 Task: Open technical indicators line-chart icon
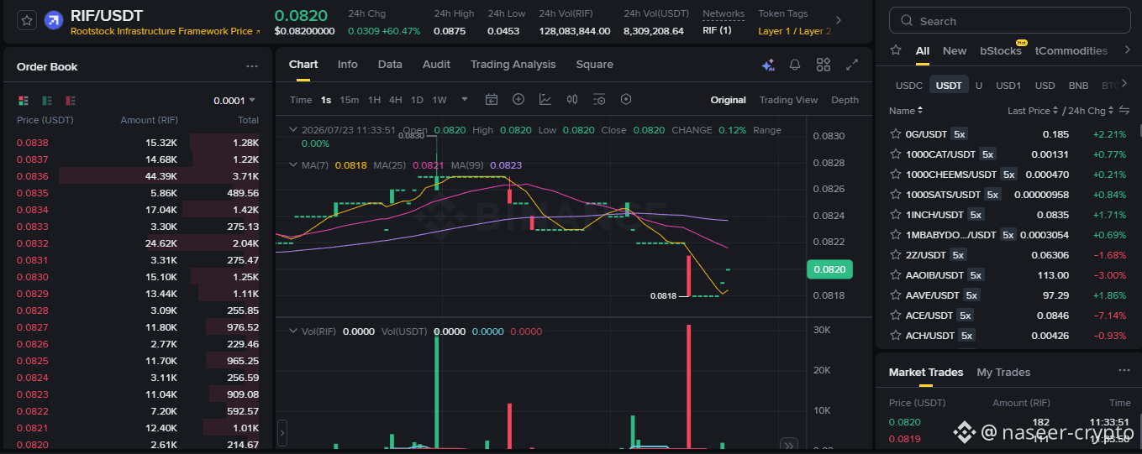tap(545, 99)
